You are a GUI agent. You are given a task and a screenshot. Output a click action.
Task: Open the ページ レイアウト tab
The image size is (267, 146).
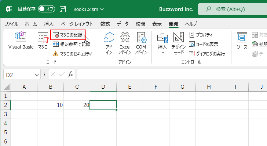click(x=77, y=24)
